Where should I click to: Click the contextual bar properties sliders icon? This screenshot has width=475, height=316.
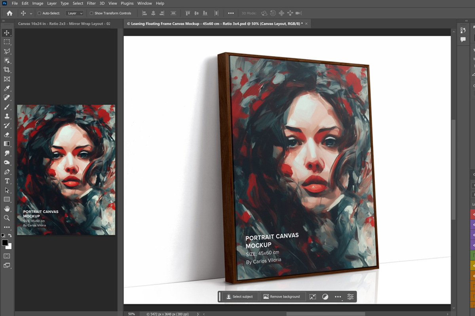coord(350,297)
